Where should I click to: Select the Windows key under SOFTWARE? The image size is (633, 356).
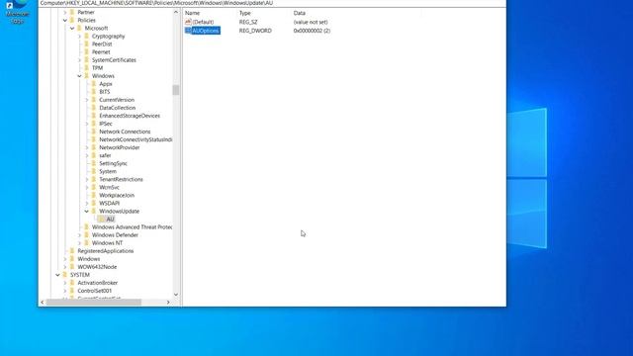click(88, 259)
